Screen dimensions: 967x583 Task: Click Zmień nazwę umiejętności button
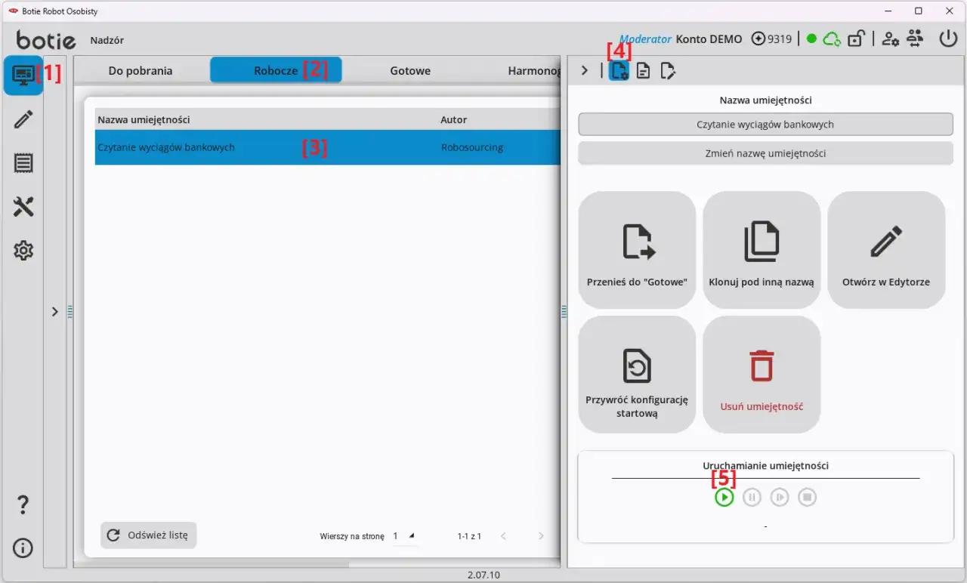(x=765, y=153)
